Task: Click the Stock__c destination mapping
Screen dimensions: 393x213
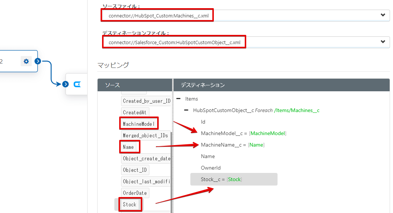Action: [234, 179]
